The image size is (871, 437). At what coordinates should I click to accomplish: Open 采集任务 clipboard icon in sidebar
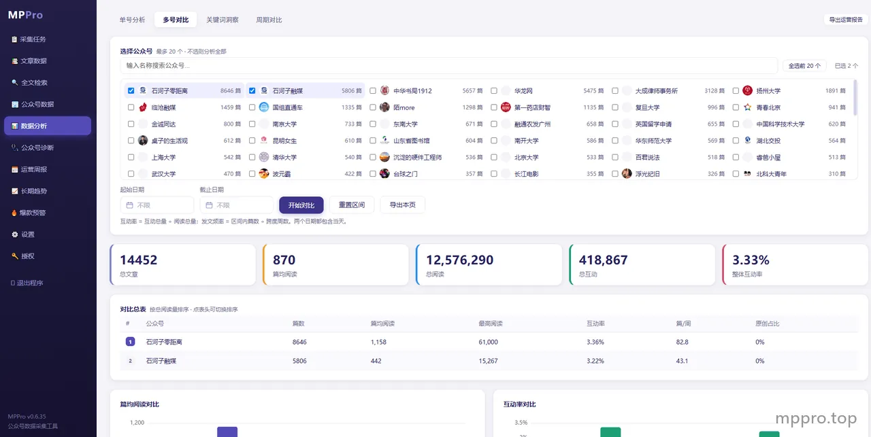point(14,39)
